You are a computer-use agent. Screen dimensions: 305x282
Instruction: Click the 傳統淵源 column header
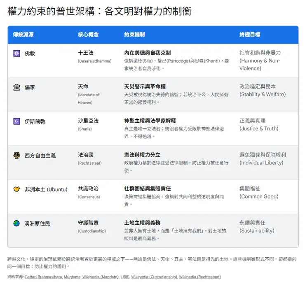pyautogui.click(x=23, y=35)
